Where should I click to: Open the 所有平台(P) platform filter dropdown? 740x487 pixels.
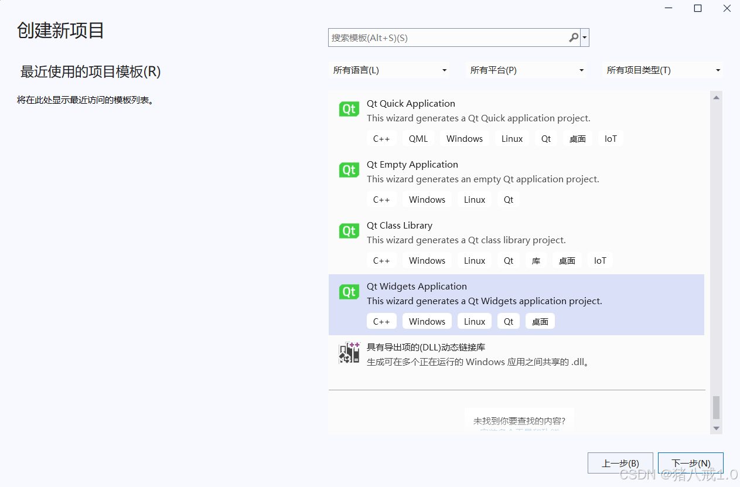point(526,70)
